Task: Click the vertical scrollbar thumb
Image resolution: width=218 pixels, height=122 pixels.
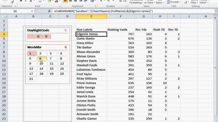Action: pos(216,67)
